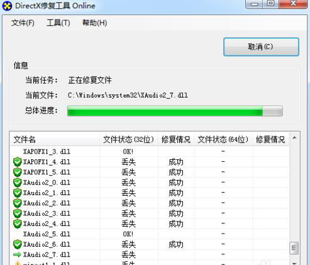Screen dimensions: 310x265
Task: Click the green shield icon beside XAudio2_2.dll
Action: coord(17,203)
